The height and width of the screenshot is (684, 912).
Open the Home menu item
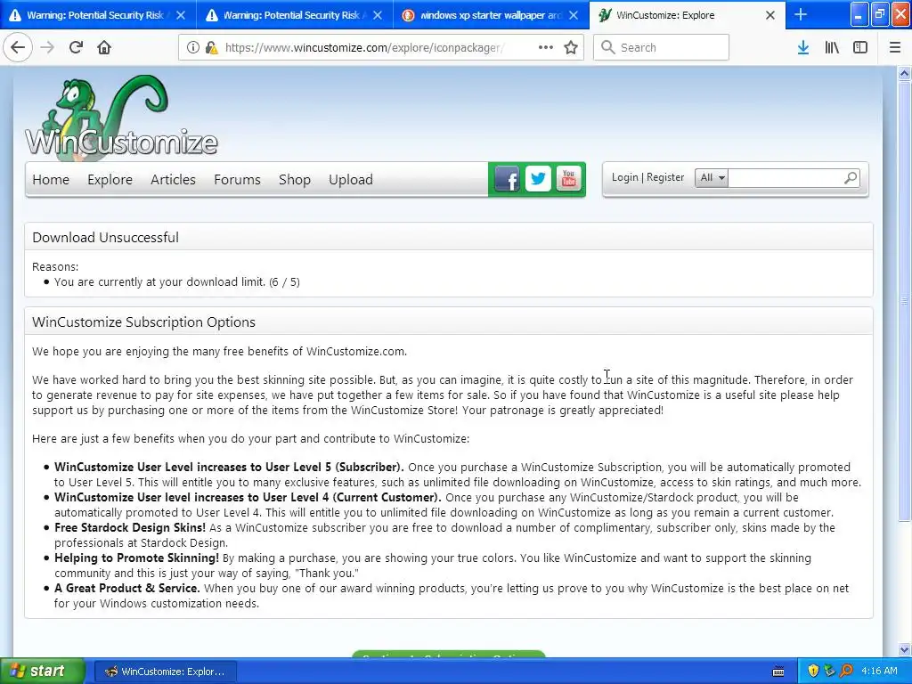[51, 180]
